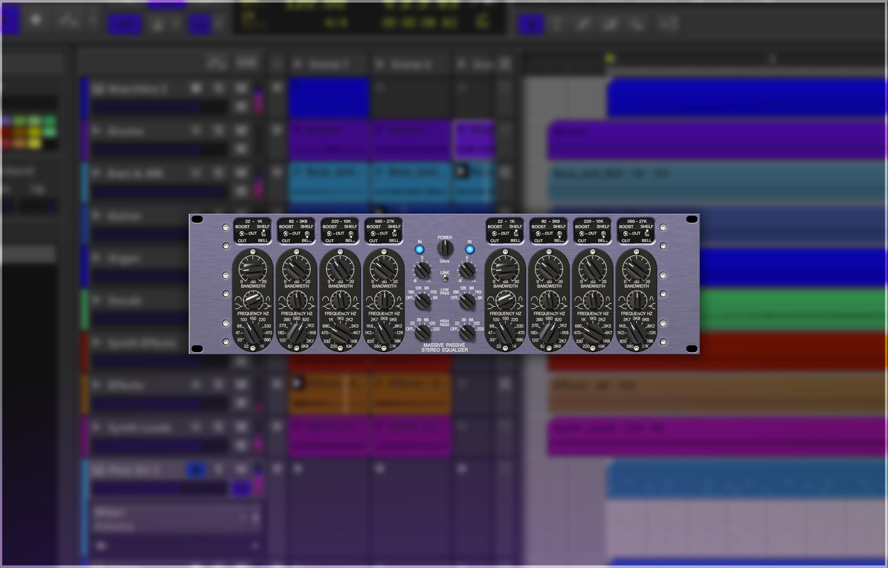888x568 pixels.
Task: Click the right channel HIGH PASS selector knob
Action: click(x=467, y=332)
